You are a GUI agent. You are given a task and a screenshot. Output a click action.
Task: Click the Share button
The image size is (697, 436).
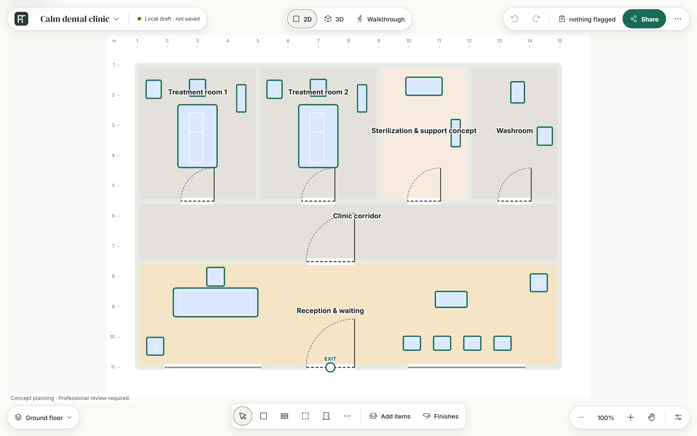(x=644, y=19)
